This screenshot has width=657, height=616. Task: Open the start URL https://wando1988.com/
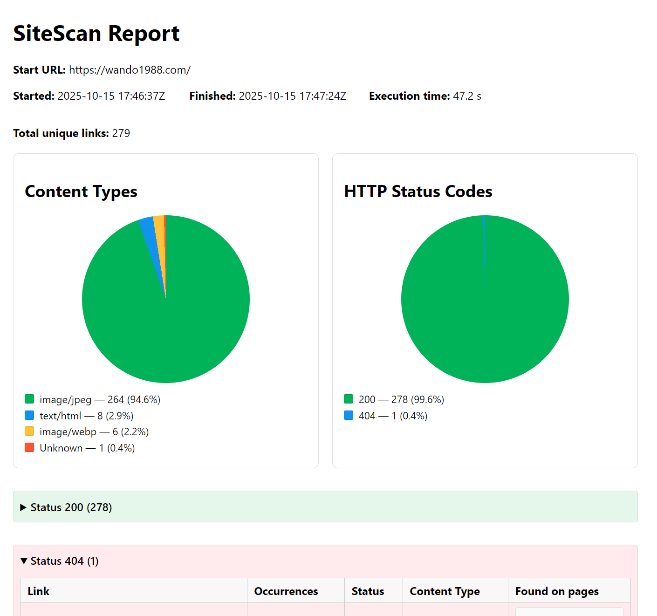point(130,70)
